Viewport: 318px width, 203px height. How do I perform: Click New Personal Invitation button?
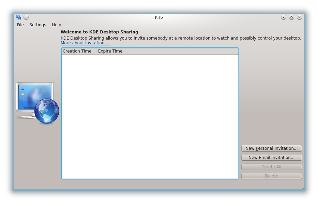[271, 148]
